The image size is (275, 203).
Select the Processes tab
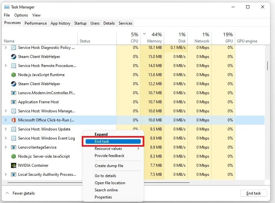pyautogui.click(x=12, y=23)
